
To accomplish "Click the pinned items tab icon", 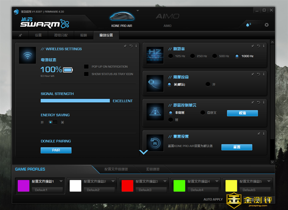I will (20, 36).
